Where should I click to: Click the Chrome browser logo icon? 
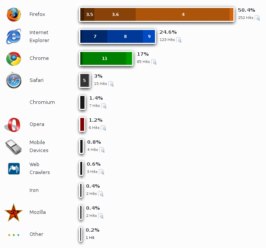pyautogui.click(x=14, y=58)
